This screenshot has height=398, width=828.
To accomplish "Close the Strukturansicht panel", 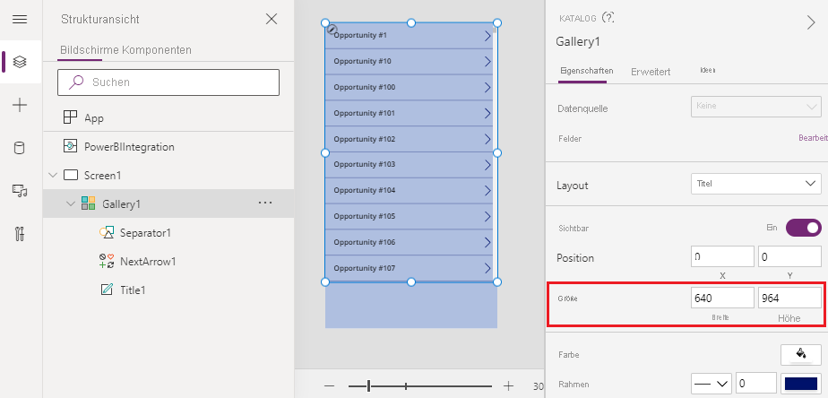I will click(272, 19).
